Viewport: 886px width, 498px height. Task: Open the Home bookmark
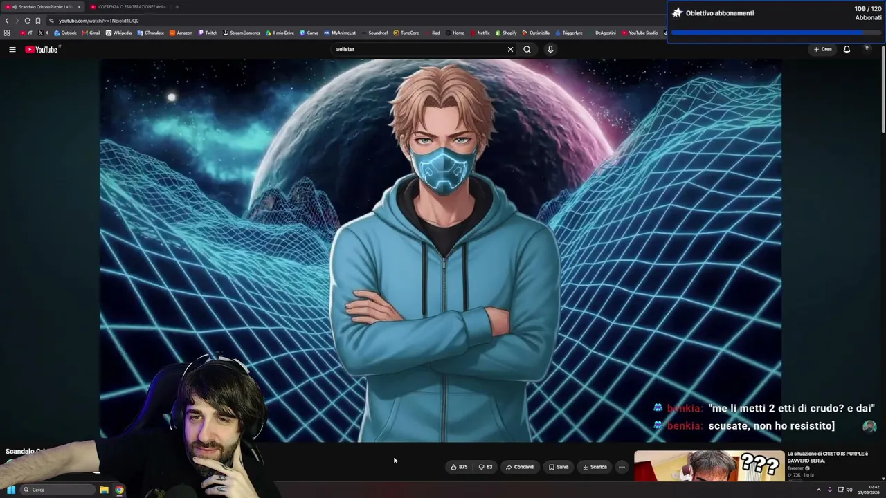click(x=455, y=33)
